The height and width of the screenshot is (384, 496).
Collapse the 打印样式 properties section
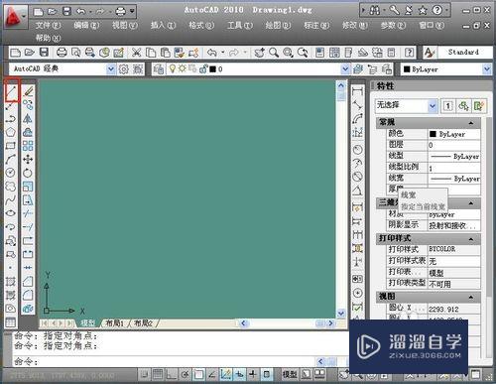click(471, 239)
